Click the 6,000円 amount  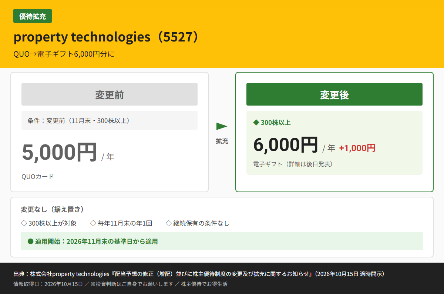286,144
